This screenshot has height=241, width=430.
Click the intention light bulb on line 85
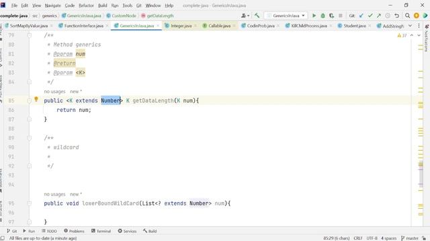coord(36,99)
